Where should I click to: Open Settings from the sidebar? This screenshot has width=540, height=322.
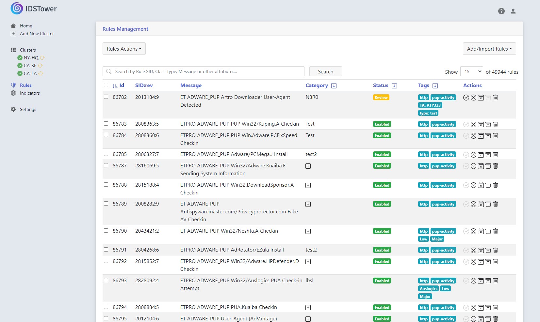tap(28, 109)
